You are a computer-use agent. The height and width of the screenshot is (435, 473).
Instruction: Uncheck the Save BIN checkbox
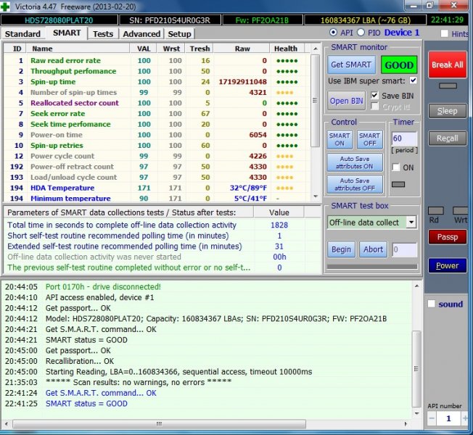click(374, 96)
